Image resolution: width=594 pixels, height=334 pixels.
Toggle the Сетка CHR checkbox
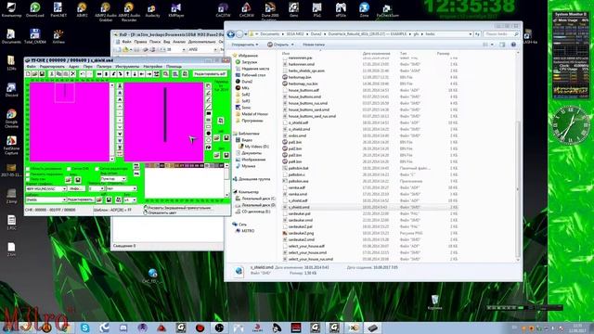click(x=69, y=169)
